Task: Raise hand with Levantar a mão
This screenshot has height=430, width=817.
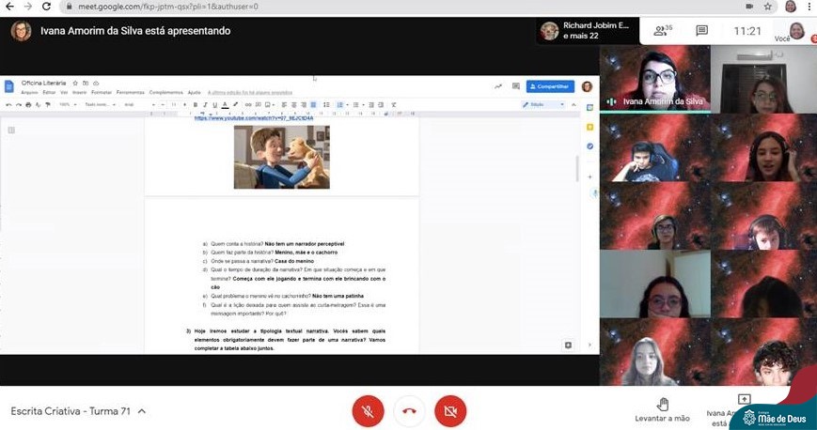Action: pyautogui.click(x=663, y=409)
